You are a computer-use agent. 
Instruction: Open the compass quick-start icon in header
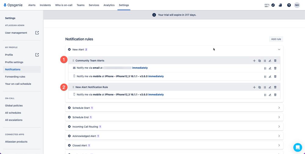[x=273, y=5]
